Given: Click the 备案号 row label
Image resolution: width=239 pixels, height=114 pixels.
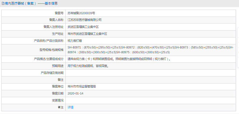Looking at the screenshot, I should pyautogui.click(x=59, y=13).
